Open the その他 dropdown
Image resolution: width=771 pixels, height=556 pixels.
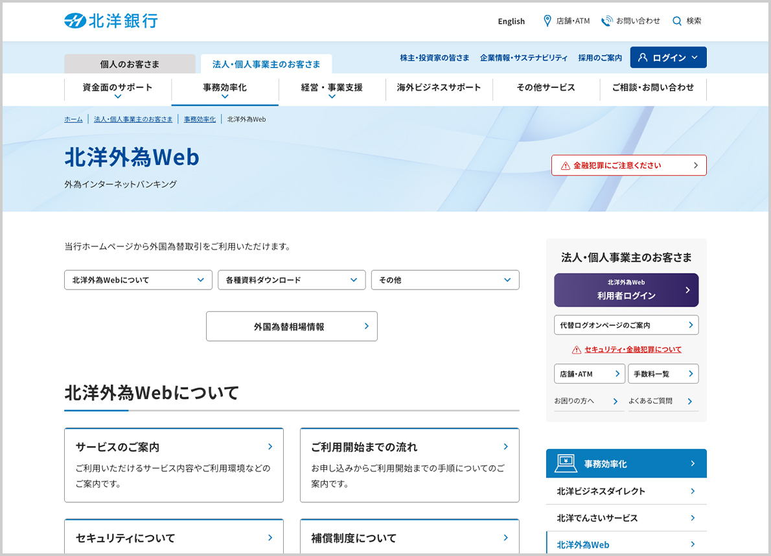(445, 280)
